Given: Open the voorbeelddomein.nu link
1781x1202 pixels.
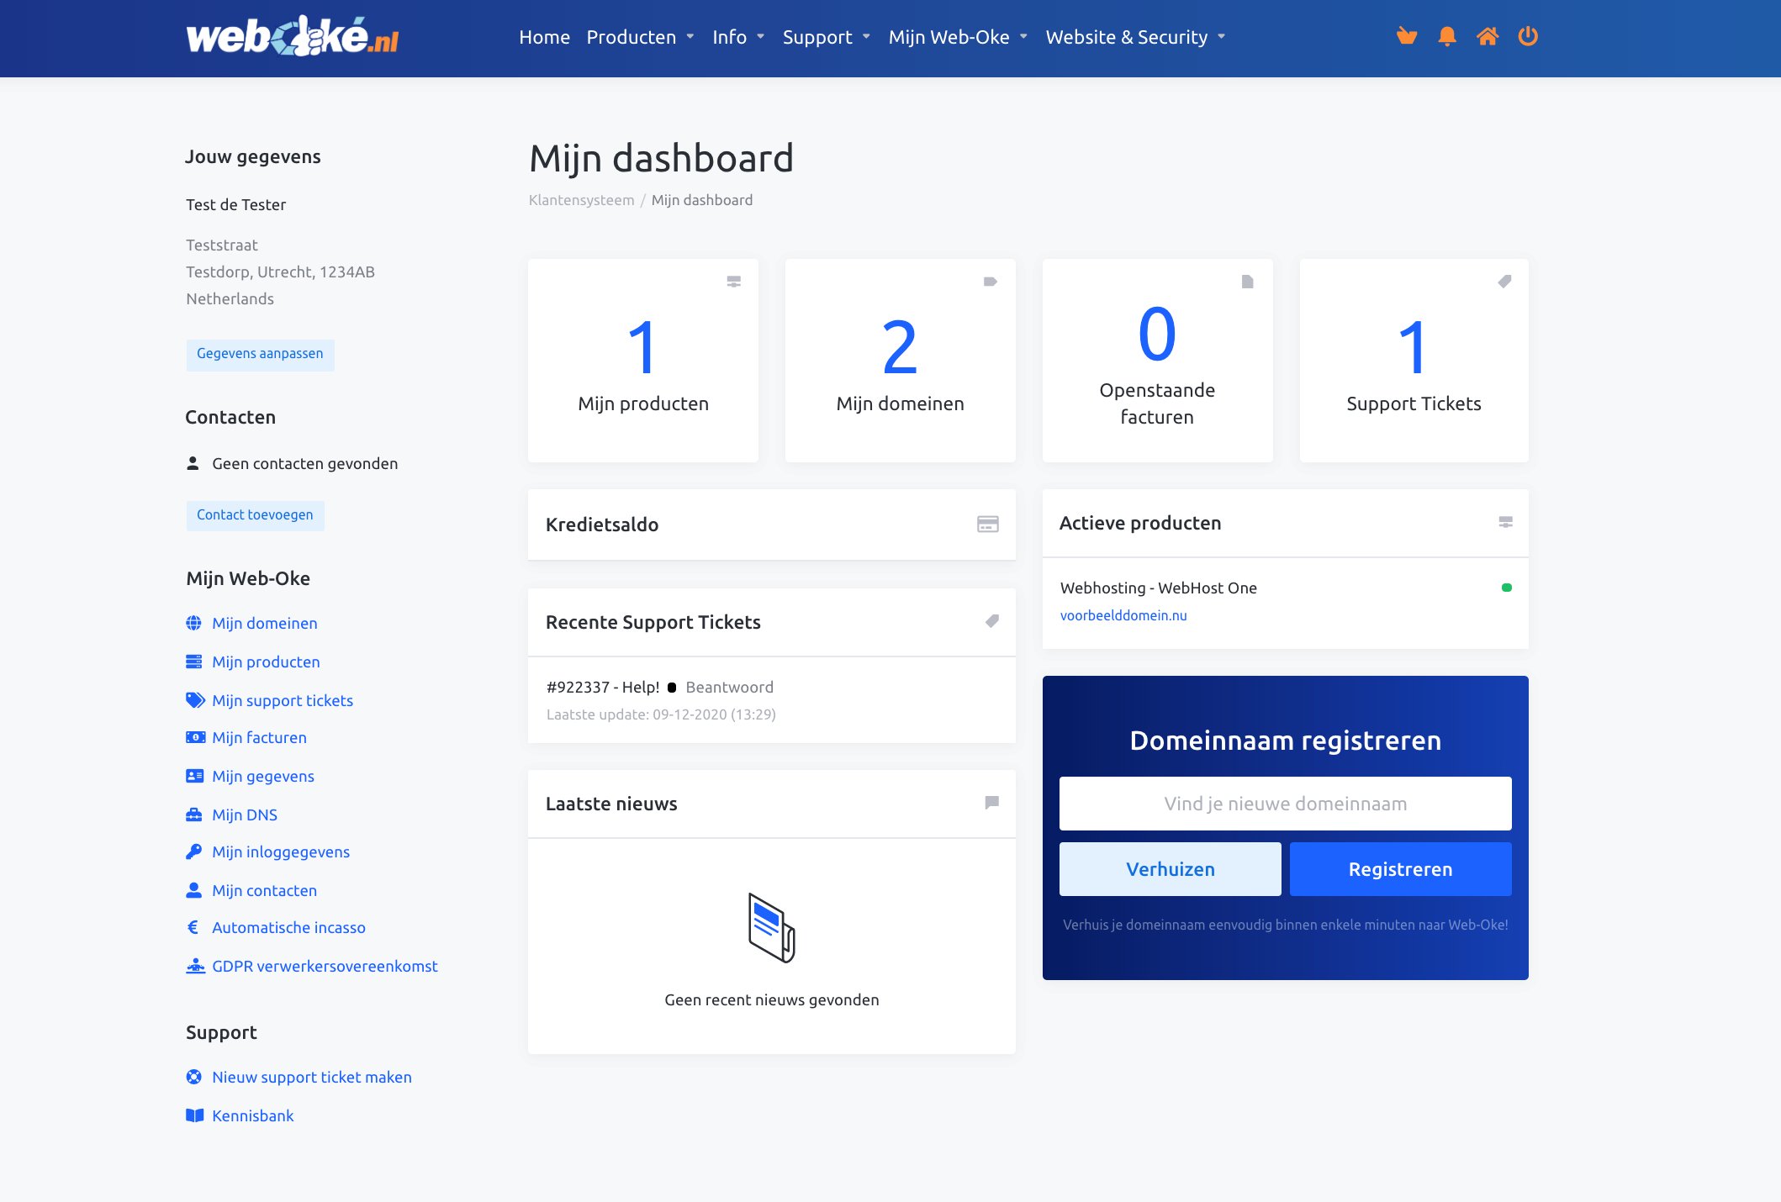Looking at the screenshot, I should coord(1123,615).
